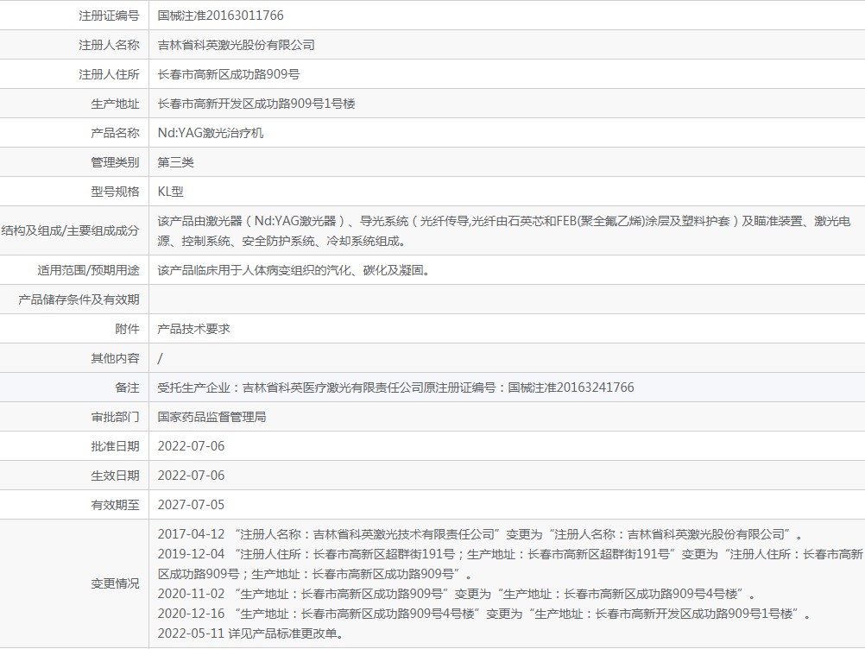Select registration number 国械注准20163011766
Image resolution: width=865 pixels, height=649 pixels.
(x=221, y=16)
